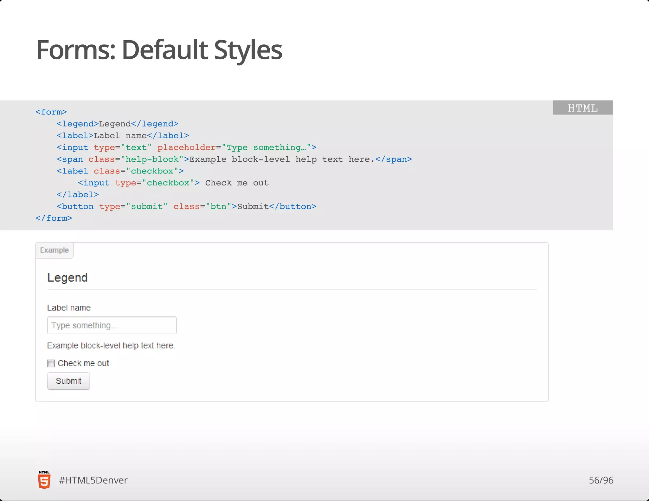Viewport: 649px width, 501px height.
Task: Click the 'Check me out' checkbox label text
Action: pos(83,363)
